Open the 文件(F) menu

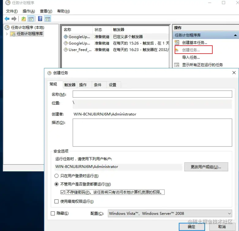click(12, 11)
